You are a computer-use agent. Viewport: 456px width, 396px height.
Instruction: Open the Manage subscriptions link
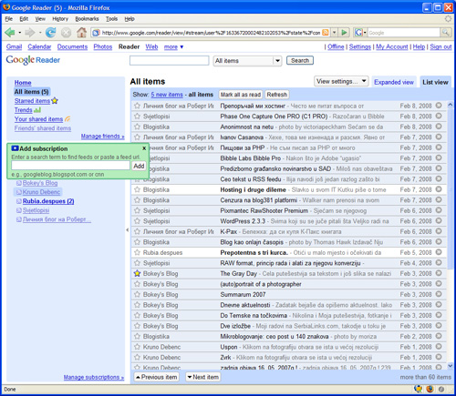94,377
